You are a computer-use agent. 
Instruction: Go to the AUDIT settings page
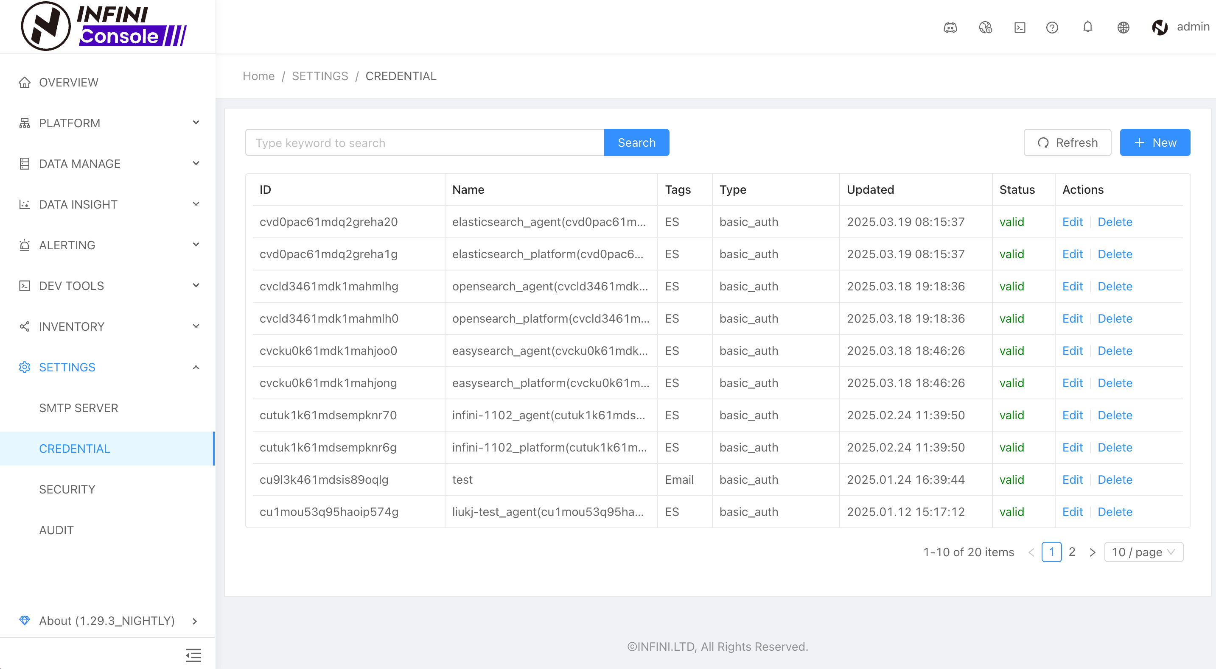[x=56, y=530]
